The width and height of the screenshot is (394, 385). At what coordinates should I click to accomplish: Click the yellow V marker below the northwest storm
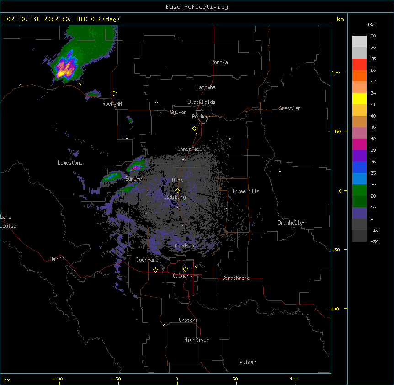click(x=80, y=84)
